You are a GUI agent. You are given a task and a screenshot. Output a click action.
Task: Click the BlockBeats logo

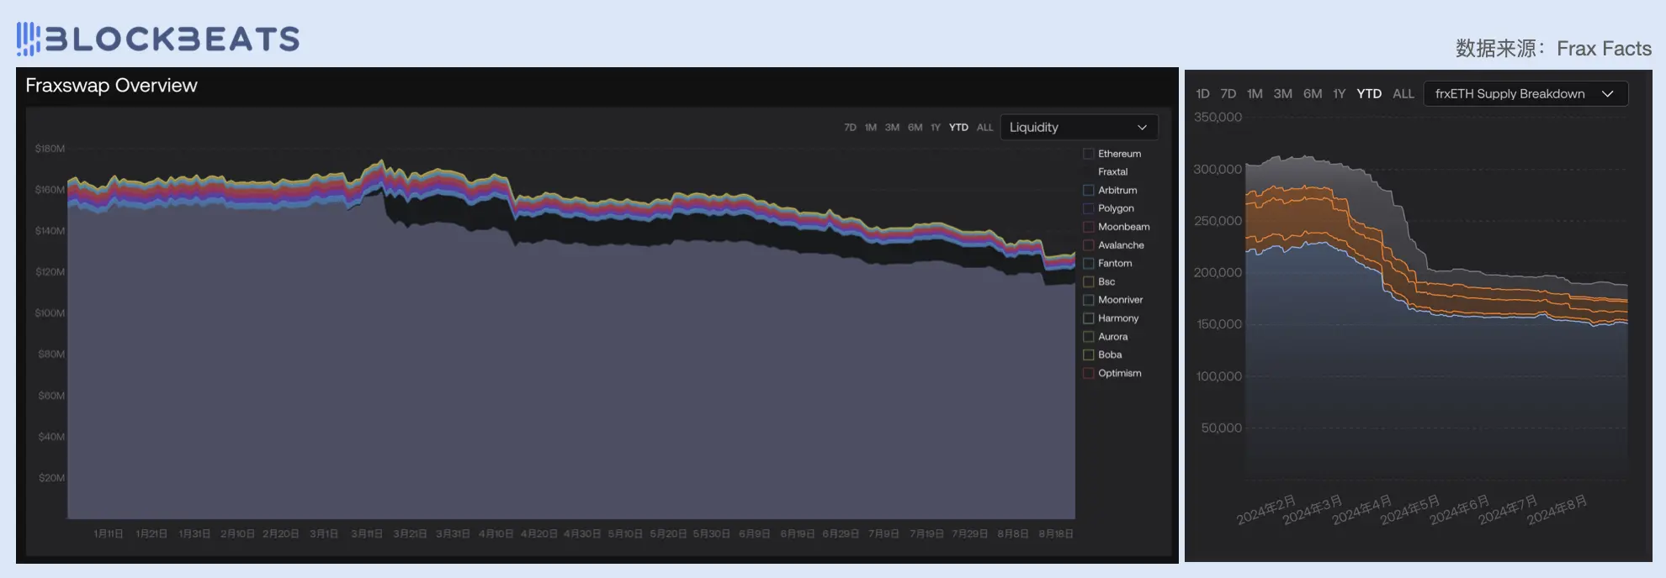pyautogui.click(x=158, y=39)
